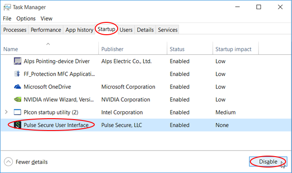The width and height of the screenshot is (292, 173).
Task: Switch to the App history tab
Action: click(79, 30)
